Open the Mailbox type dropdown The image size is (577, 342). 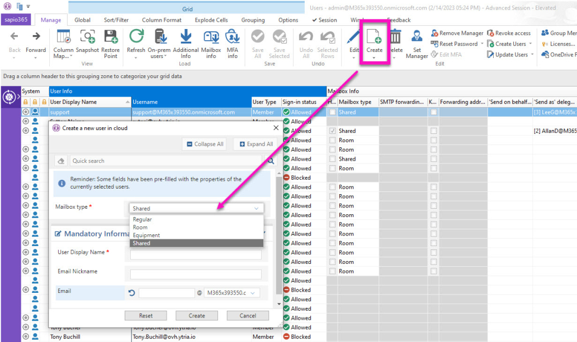[196, 208]
